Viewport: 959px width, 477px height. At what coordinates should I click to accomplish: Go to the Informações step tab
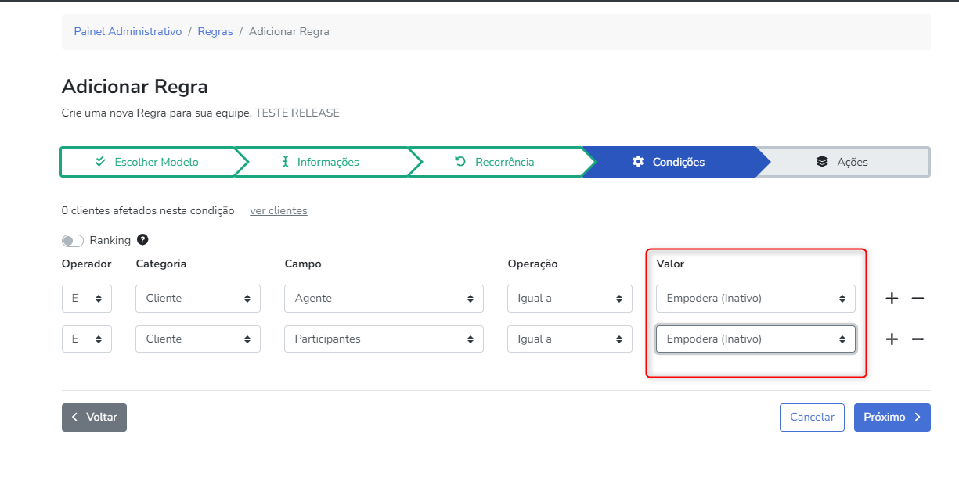click(320, 162)
